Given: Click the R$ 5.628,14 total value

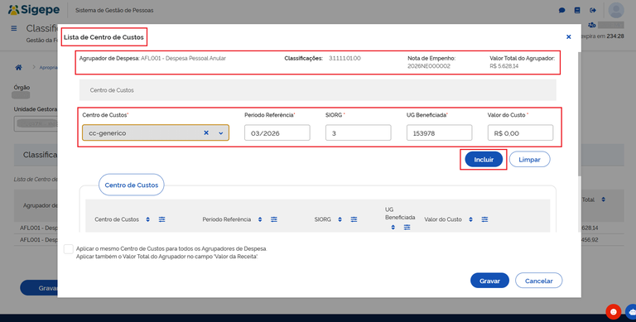Looking at the screenshot, I should coord(503,66).
